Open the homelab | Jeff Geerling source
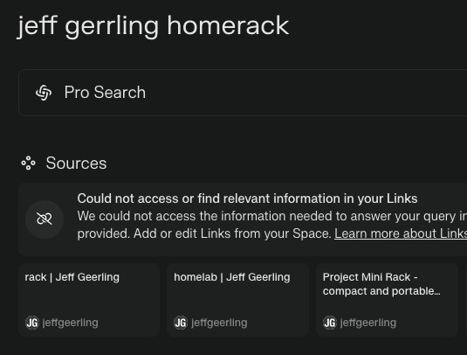467x355 pixels. click(237, 300)
